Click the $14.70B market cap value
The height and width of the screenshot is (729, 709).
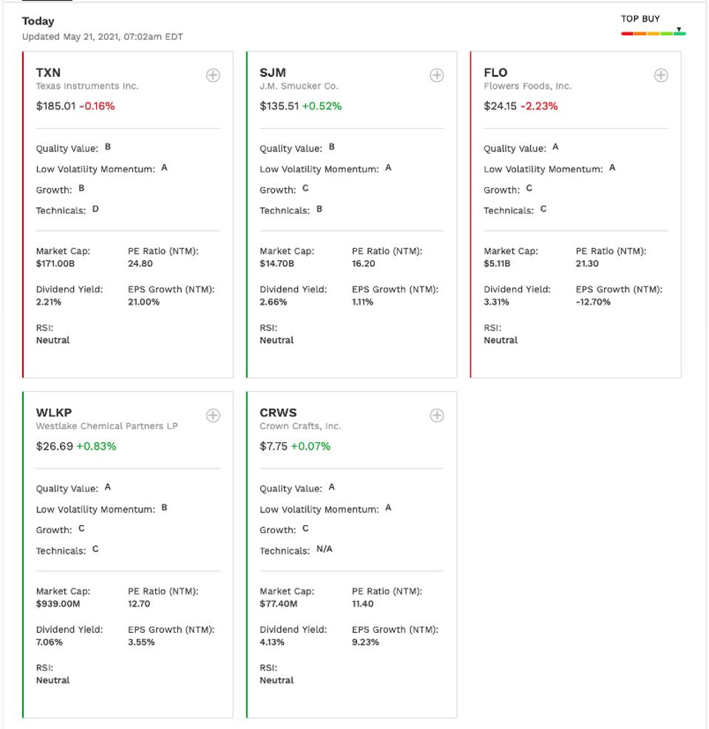click(x=277, y=264)
